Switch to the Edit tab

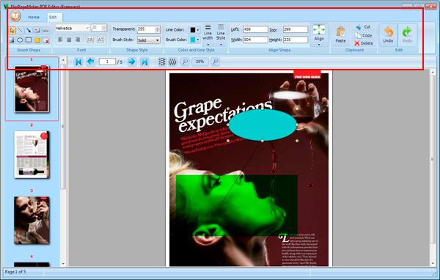[53, 17]
